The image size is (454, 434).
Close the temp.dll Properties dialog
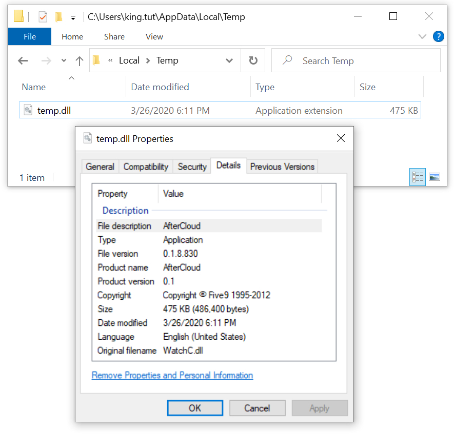(341, 138)
